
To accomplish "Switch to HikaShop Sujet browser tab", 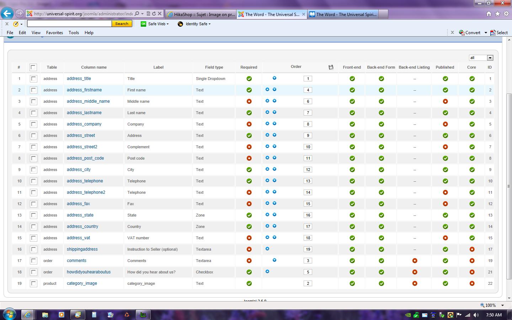I will click(201, 14).
